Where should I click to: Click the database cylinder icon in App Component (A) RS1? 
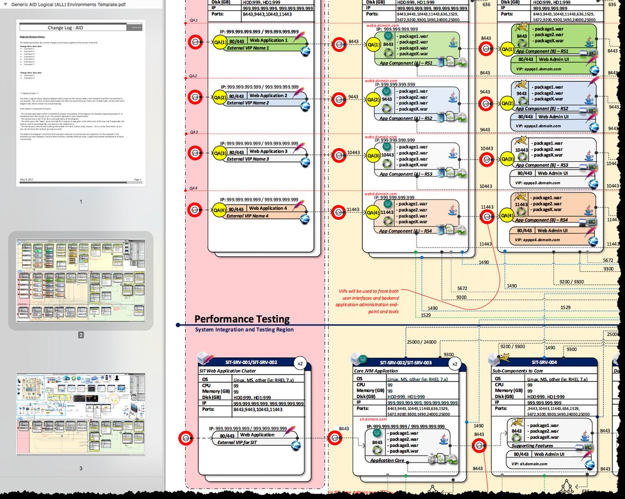click(x=440, y=61)
